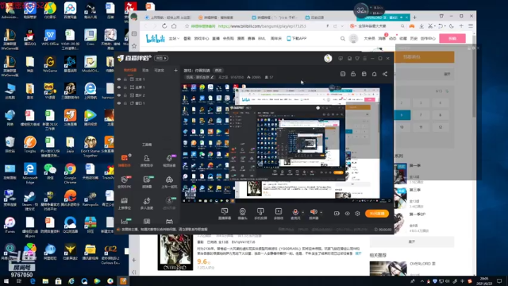Open the user avatar in the streaming app title bar
Screen dimensions: 508x286
point(328,58)
